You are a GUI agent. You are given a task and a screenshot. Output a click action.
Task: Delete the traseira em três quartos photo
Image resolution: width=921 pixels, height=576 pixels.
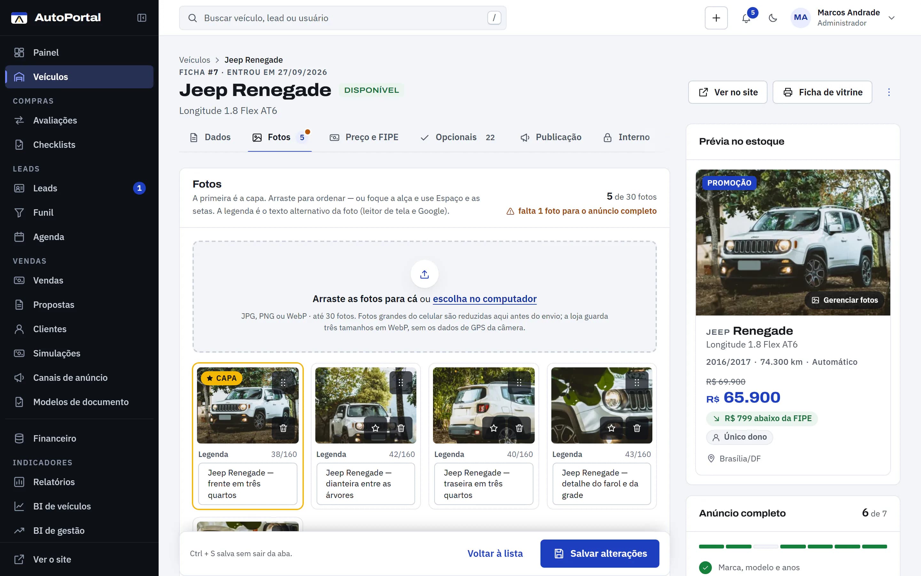point(519,428)
